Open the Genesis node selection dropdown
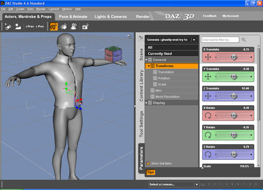This screenshot has width=263, height=190. pos(194,40)
